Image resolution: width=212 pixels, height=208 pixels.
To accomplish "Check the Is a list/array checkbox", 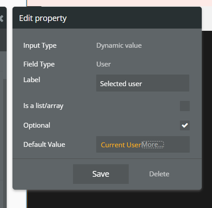I will click(x=185, y=106).
